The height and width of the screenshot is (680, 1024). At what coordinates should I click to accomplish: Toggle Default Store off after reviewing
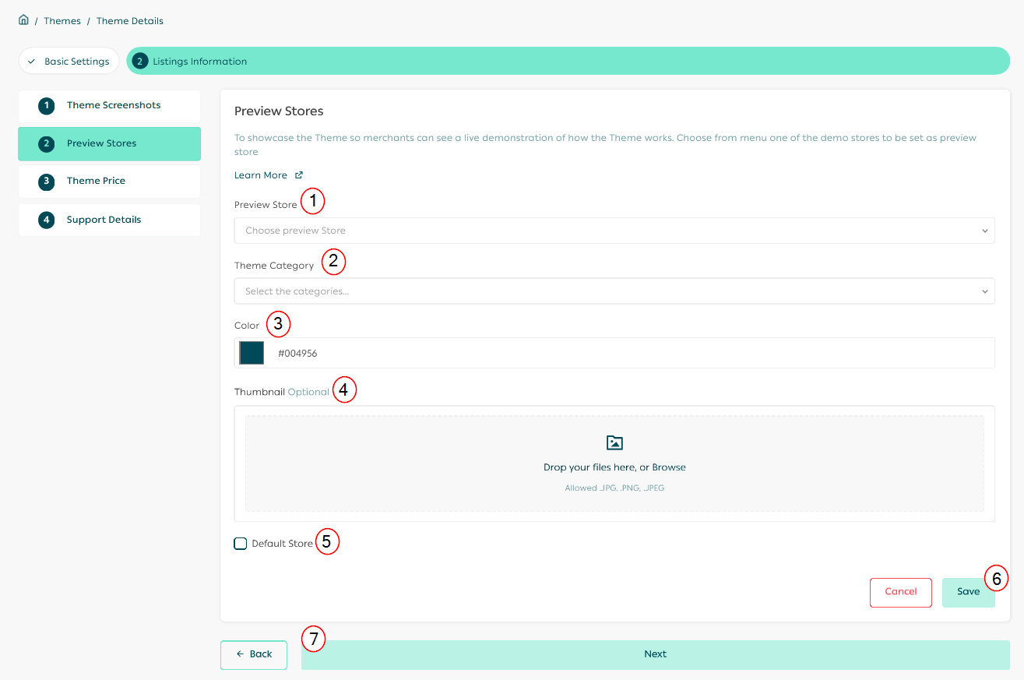240,543
